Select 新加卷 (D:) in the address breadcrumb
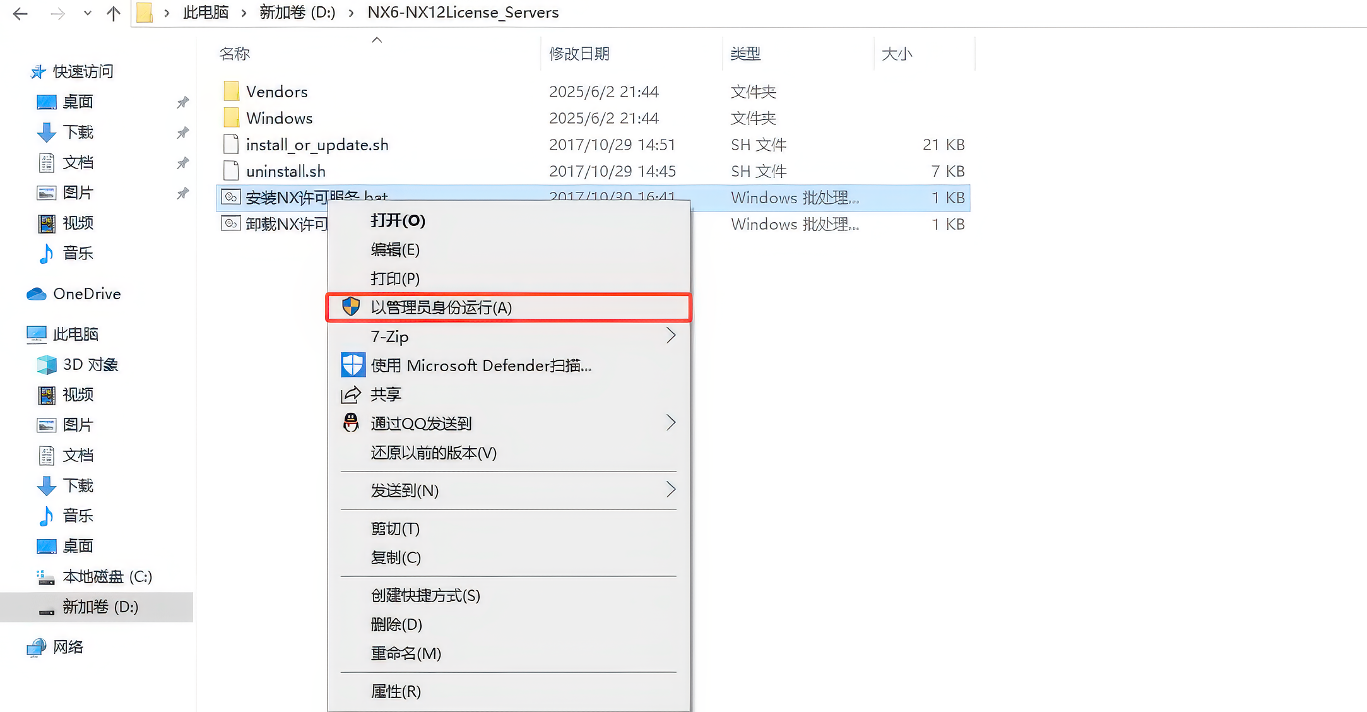 (298, 13)
